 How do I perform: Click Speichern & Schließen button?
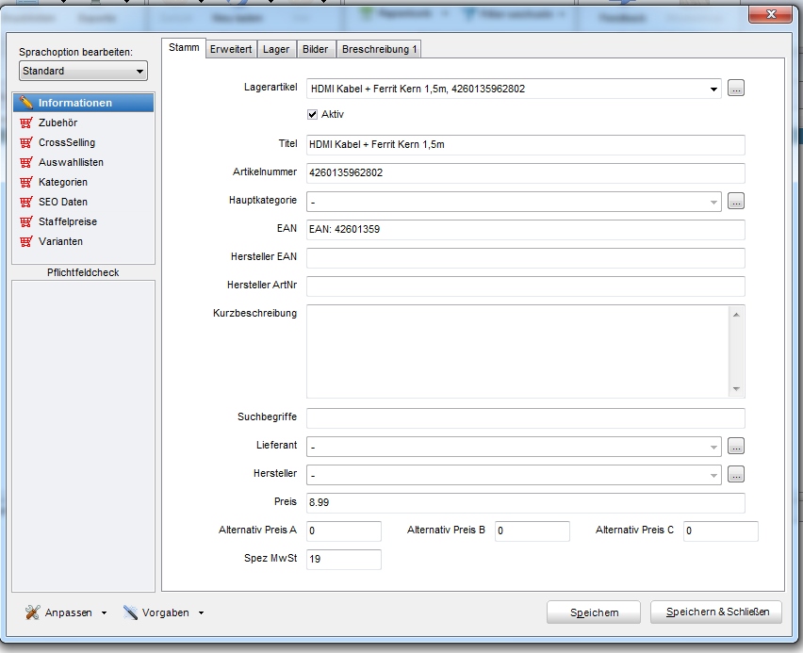[x=716, y=612]
